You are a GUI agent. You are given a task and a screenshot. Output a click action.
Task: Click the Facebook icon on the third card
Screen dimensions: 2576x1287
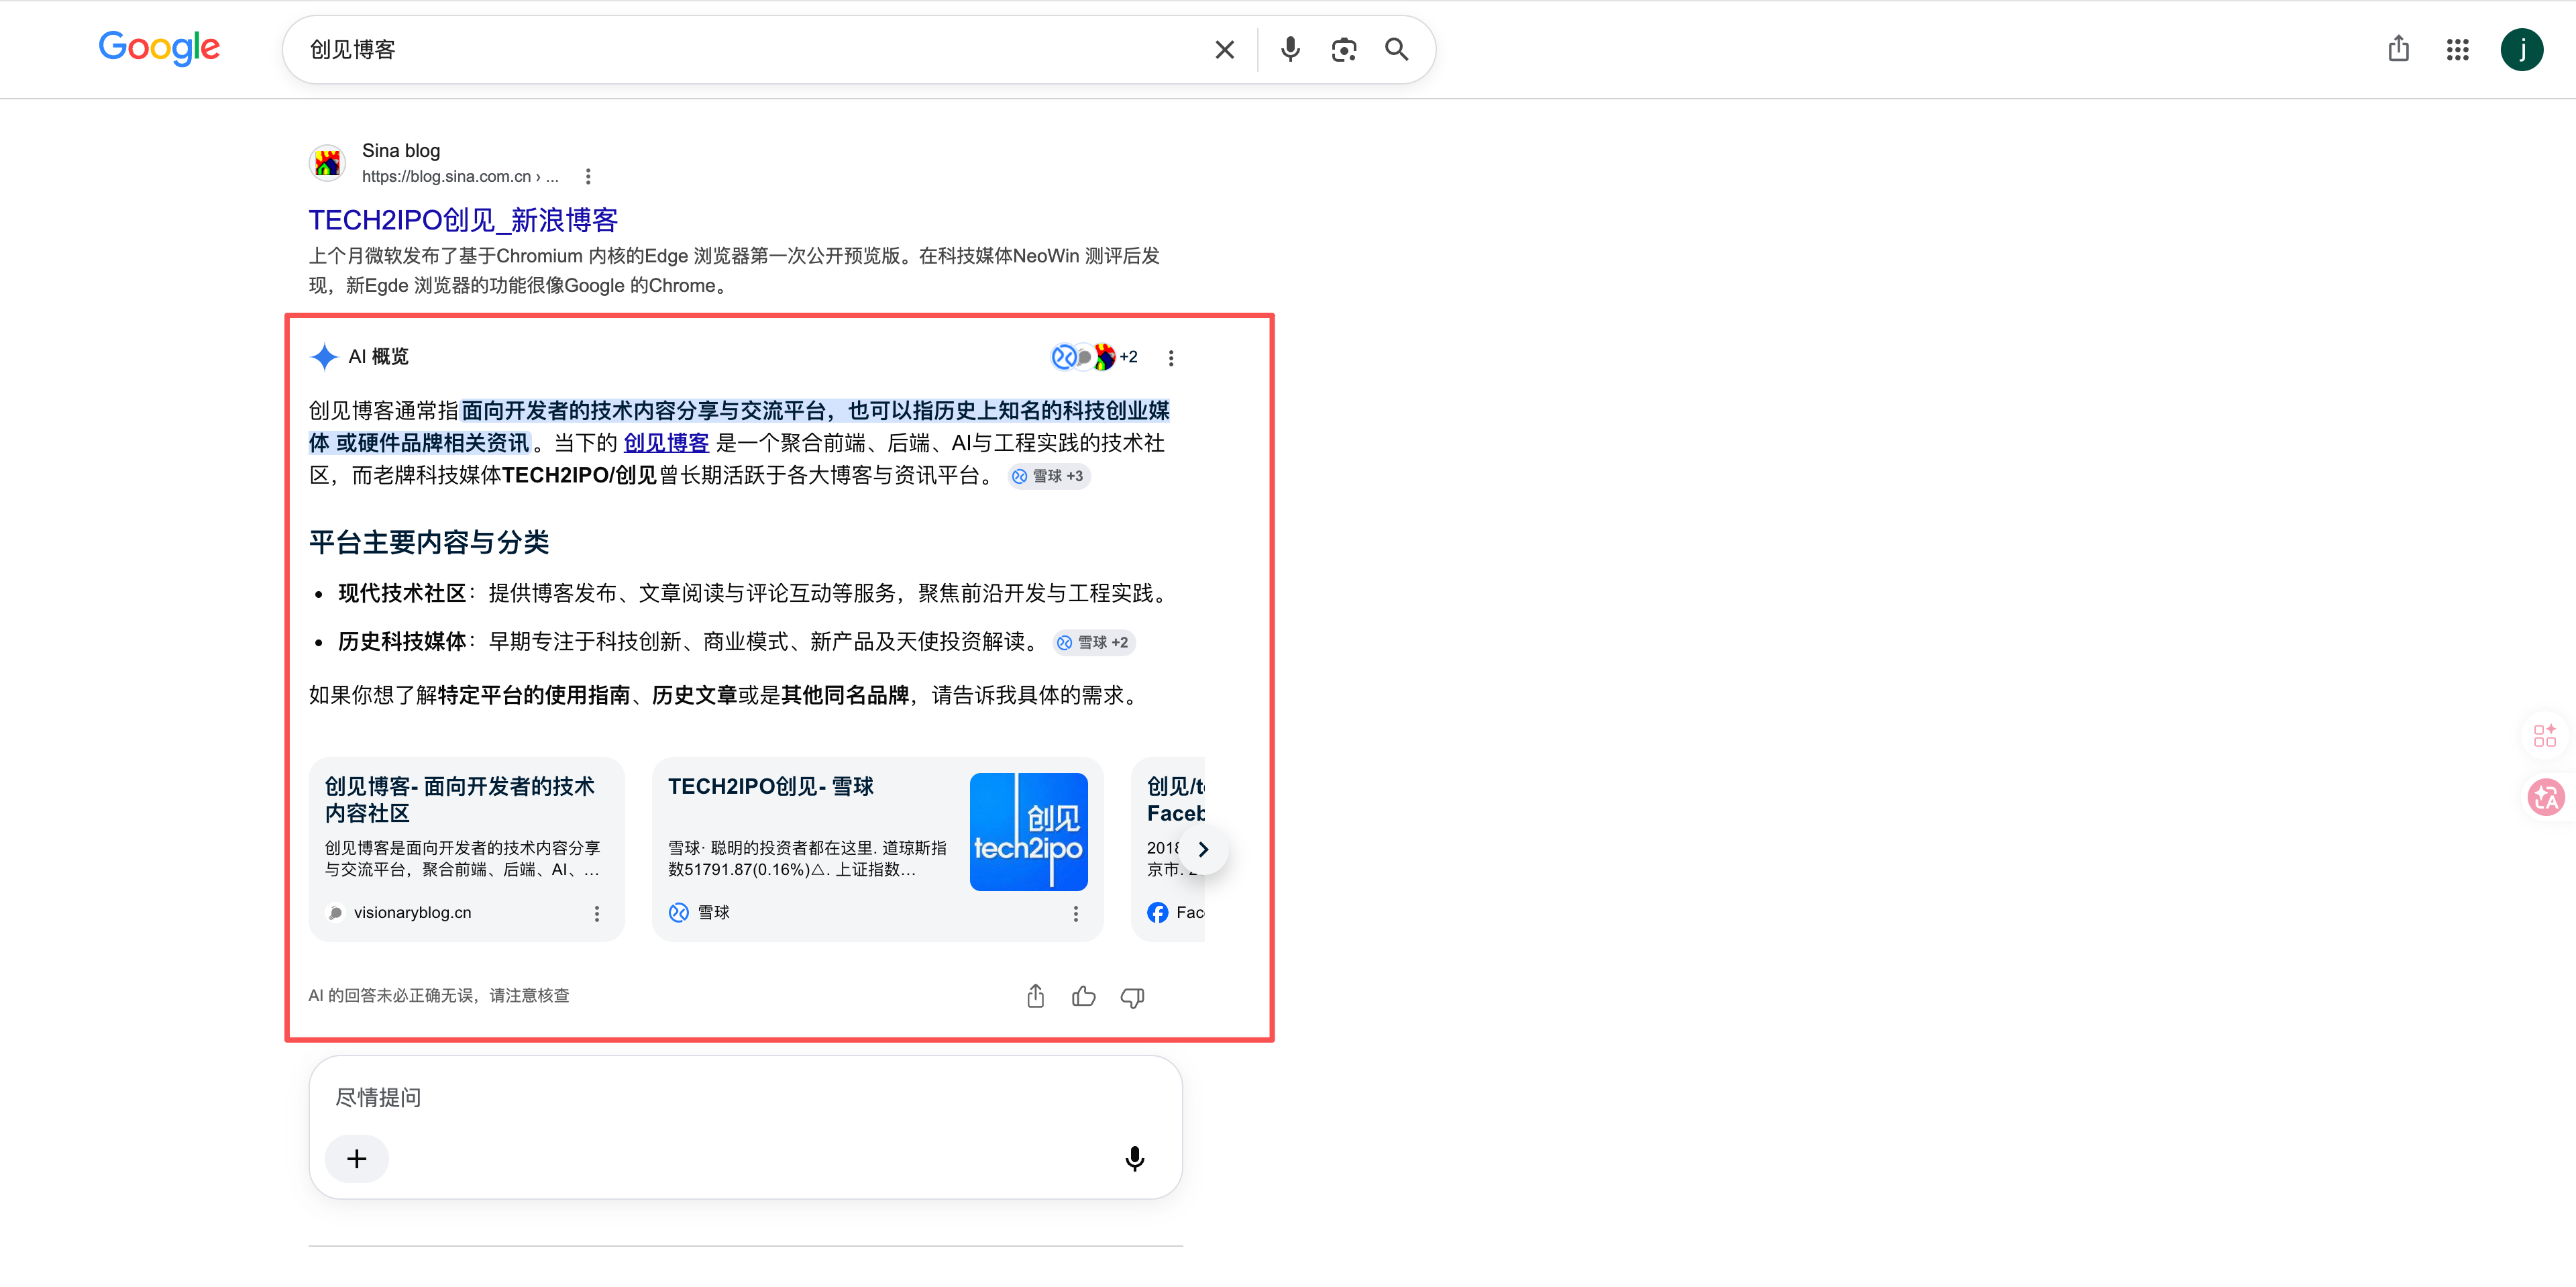click(1158, 913)
